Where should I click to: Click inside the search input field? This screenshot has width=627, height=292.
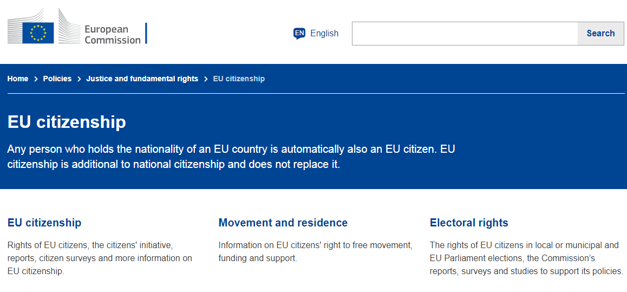pyautogui.click(x=465, y=34)
